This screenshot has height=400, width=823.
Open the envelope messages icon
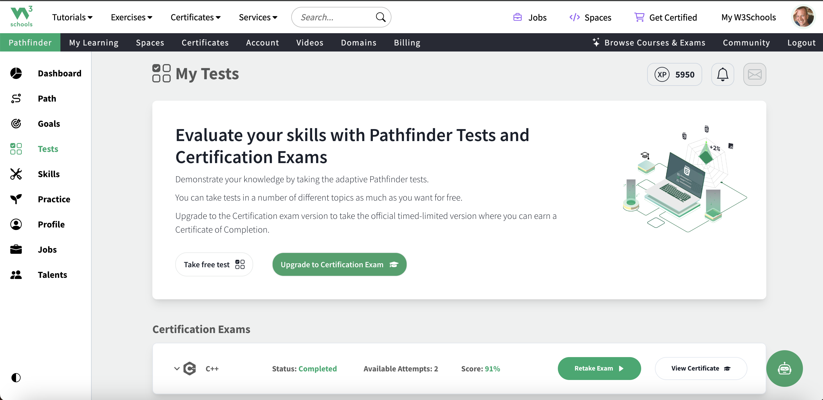pos(754,74)
